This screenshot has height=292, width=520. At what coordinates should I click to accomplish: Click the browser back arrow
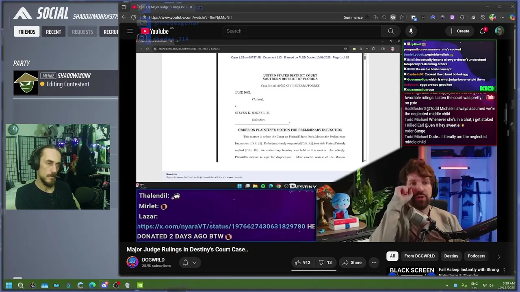tap(124, 17)
